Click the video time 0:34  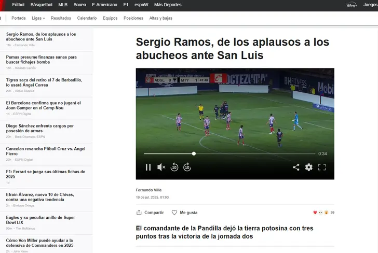(322, 153)
